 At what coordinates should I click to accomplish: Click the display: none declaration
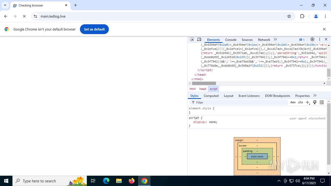tap(205, 122)
